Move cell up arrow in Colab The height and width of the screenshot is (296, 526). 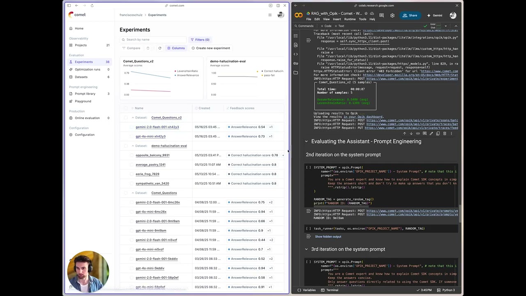[404, 134]
